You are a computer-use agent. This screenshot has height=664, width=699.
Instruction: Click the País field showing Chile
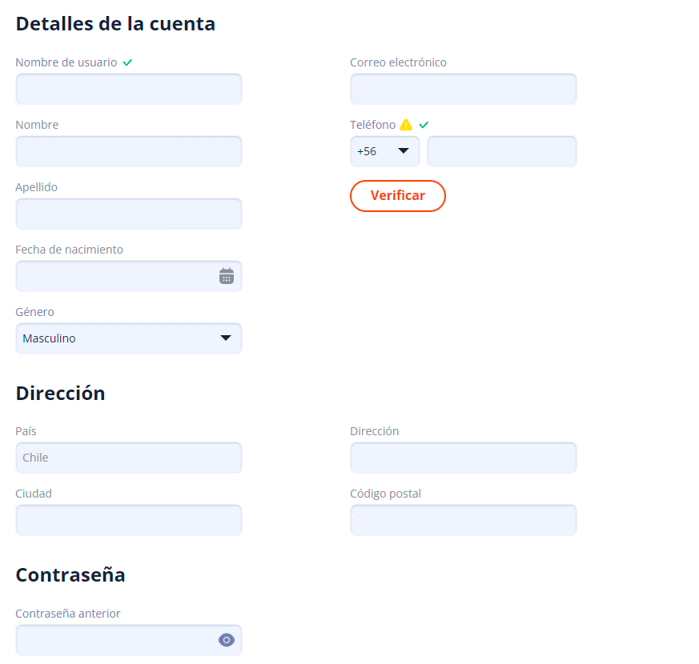click(128, 458)
